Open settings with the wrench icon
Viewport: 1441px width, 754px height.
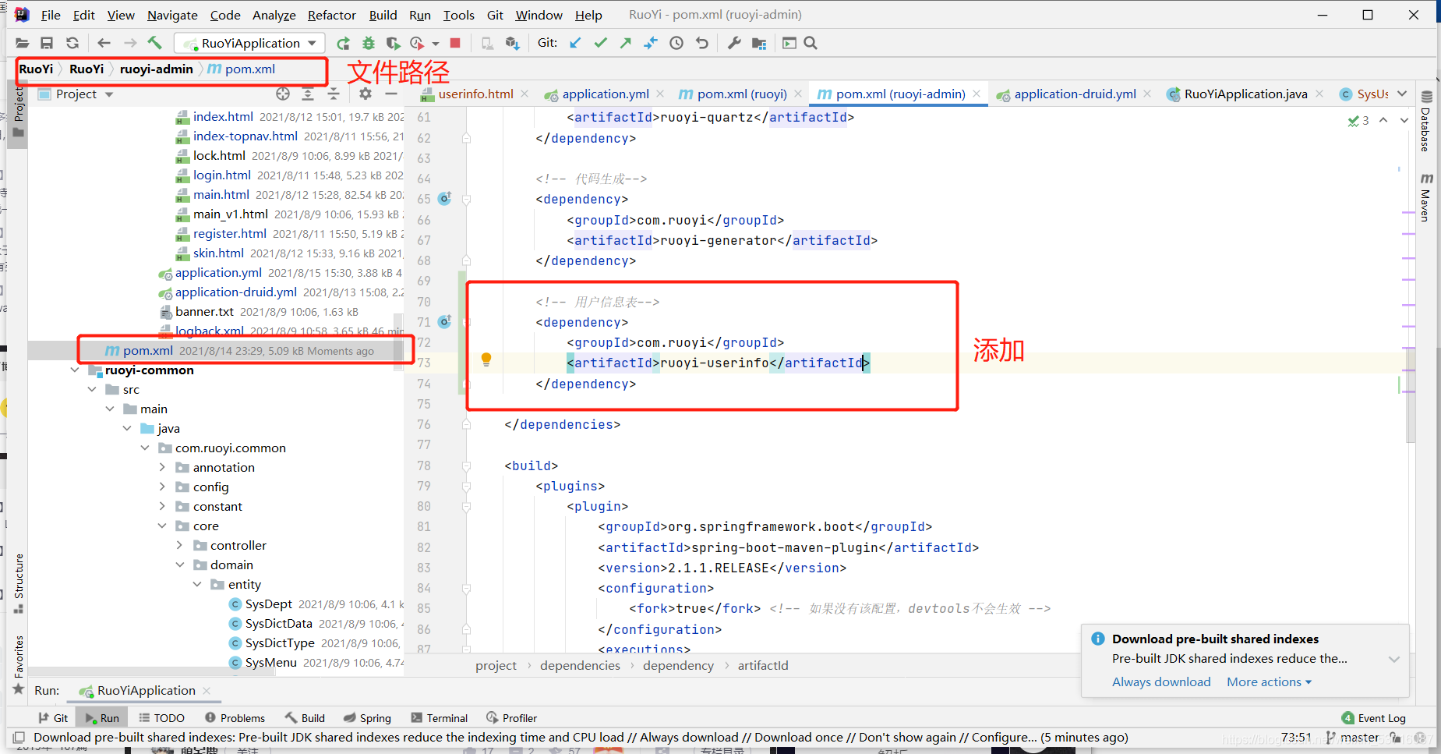pos(733,43)
